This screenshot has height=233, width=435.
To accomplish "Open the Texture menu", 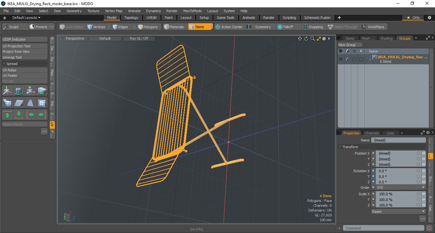I will 93,11.
